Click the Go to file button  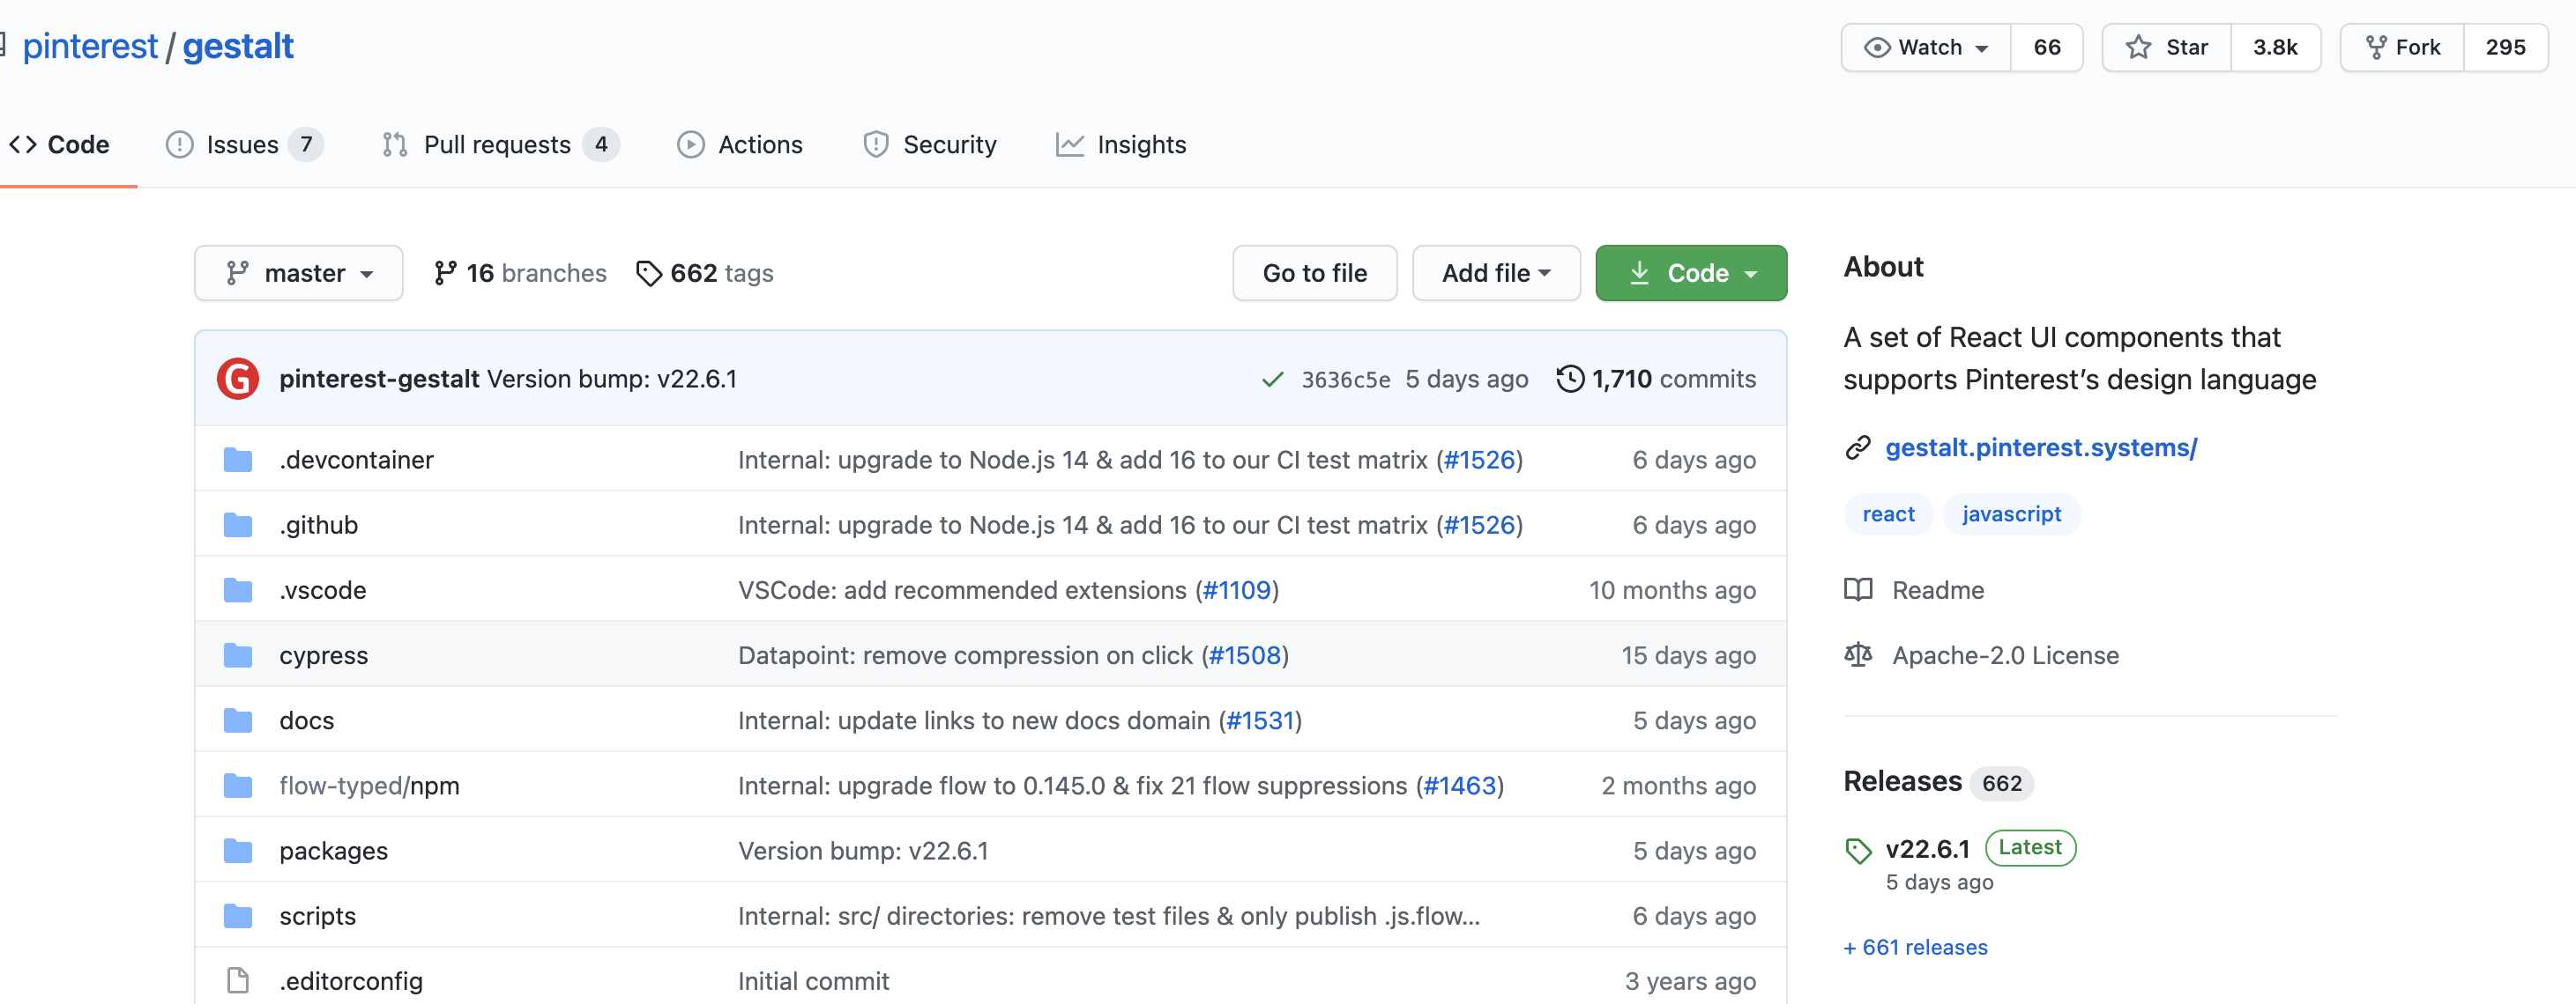[x=1314, y=273]
